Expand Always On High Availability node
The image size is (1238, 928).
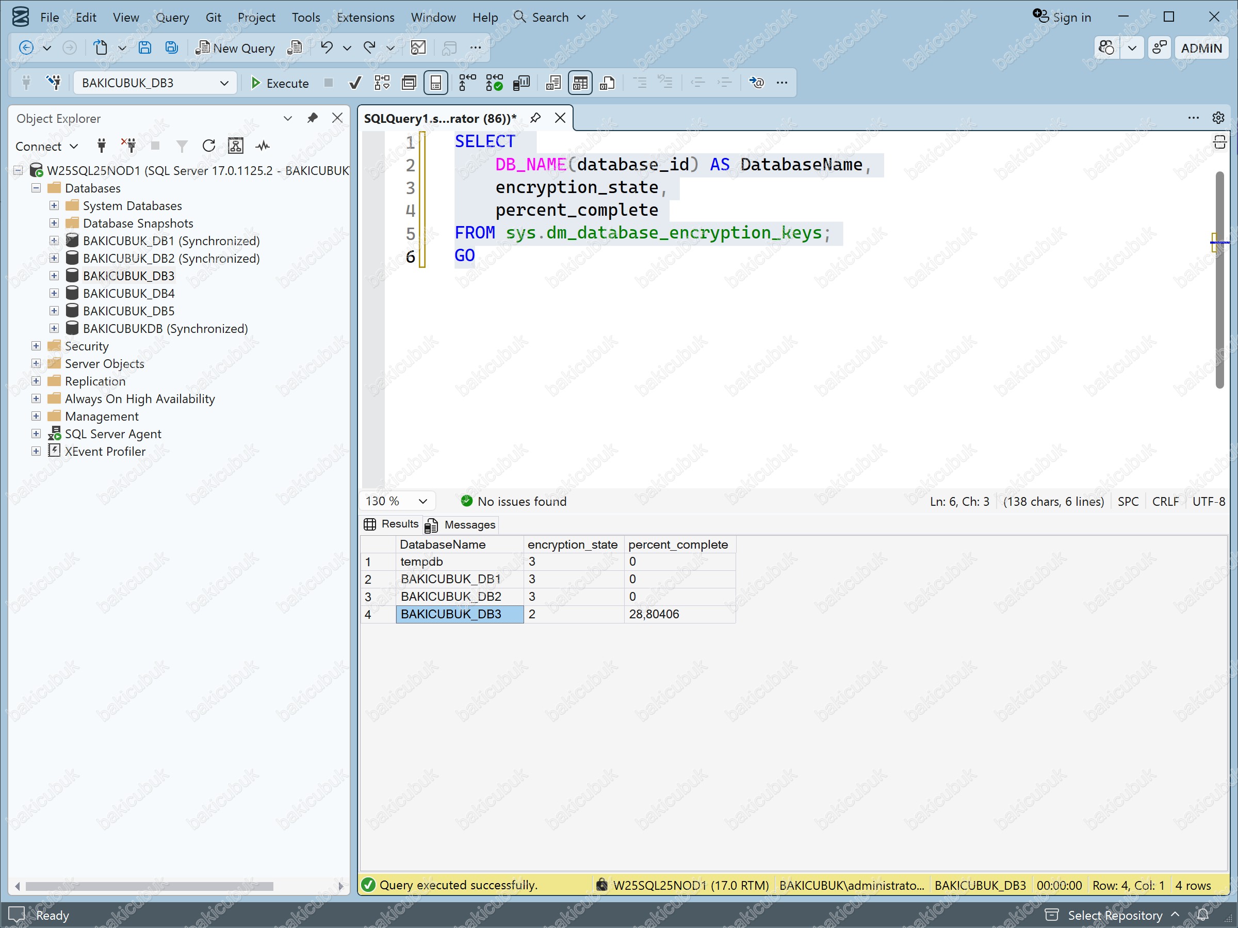[x=36, y=398]
